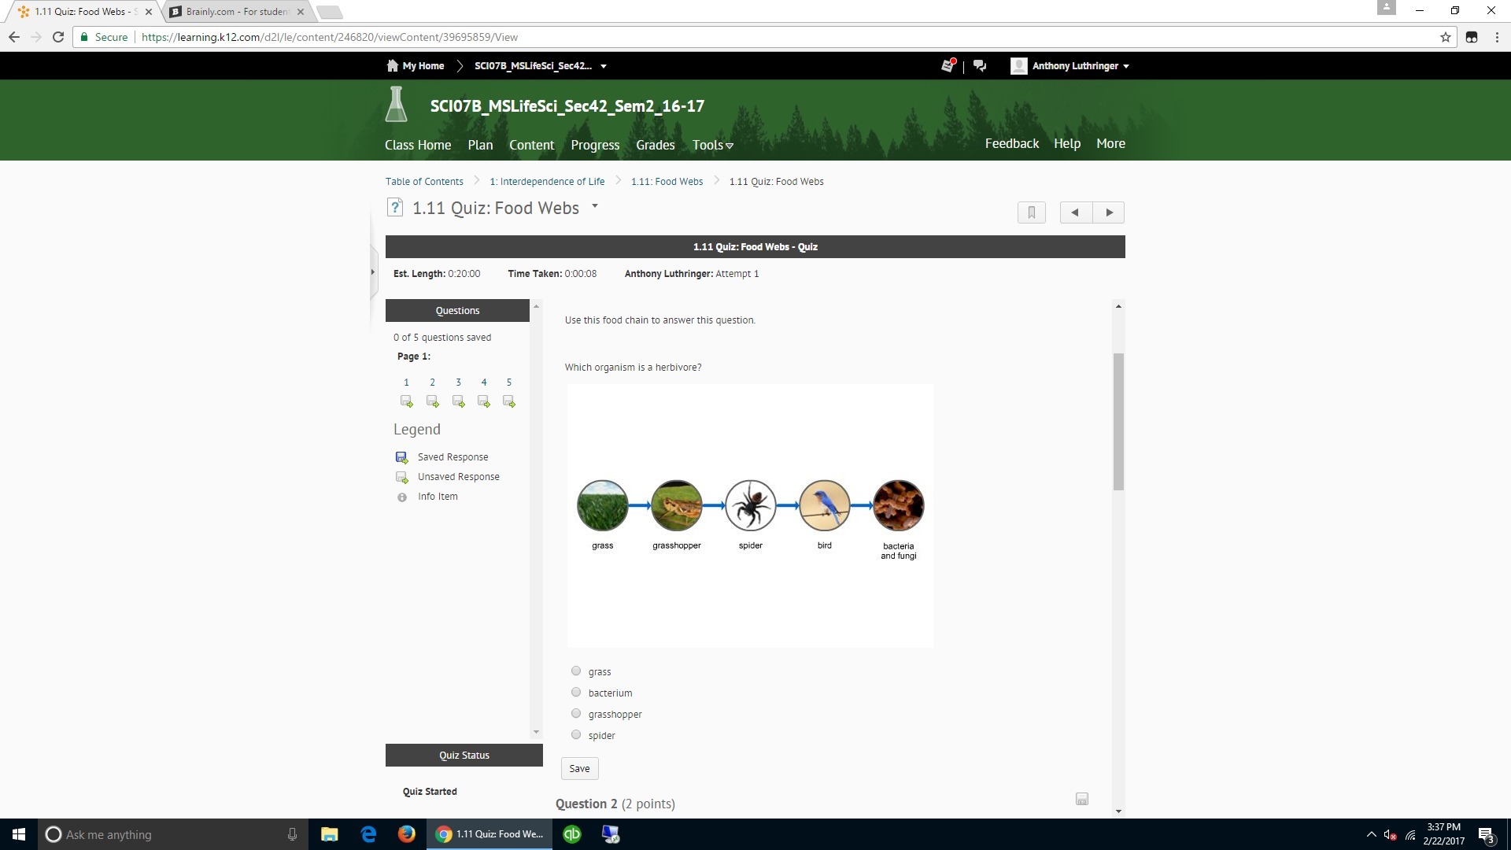Open dropdown arrow next to quiz title

595,206
